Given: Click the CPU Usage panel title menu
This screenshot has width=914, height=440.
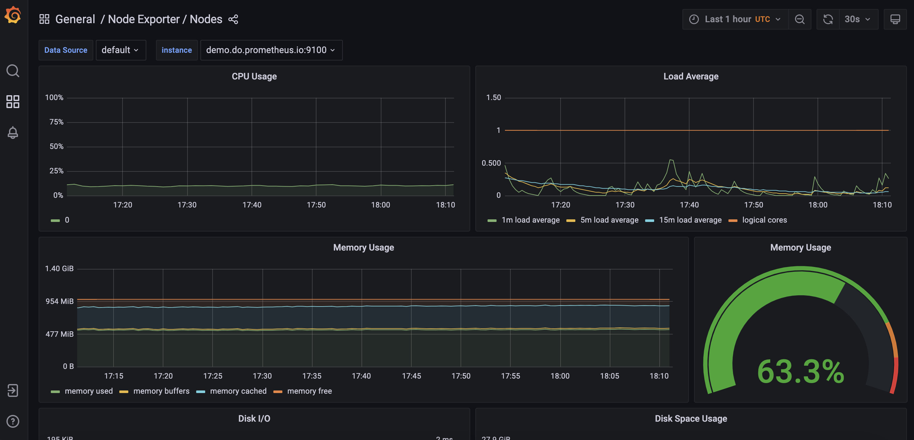Looking at the screenshot, I should click(254, 76).
